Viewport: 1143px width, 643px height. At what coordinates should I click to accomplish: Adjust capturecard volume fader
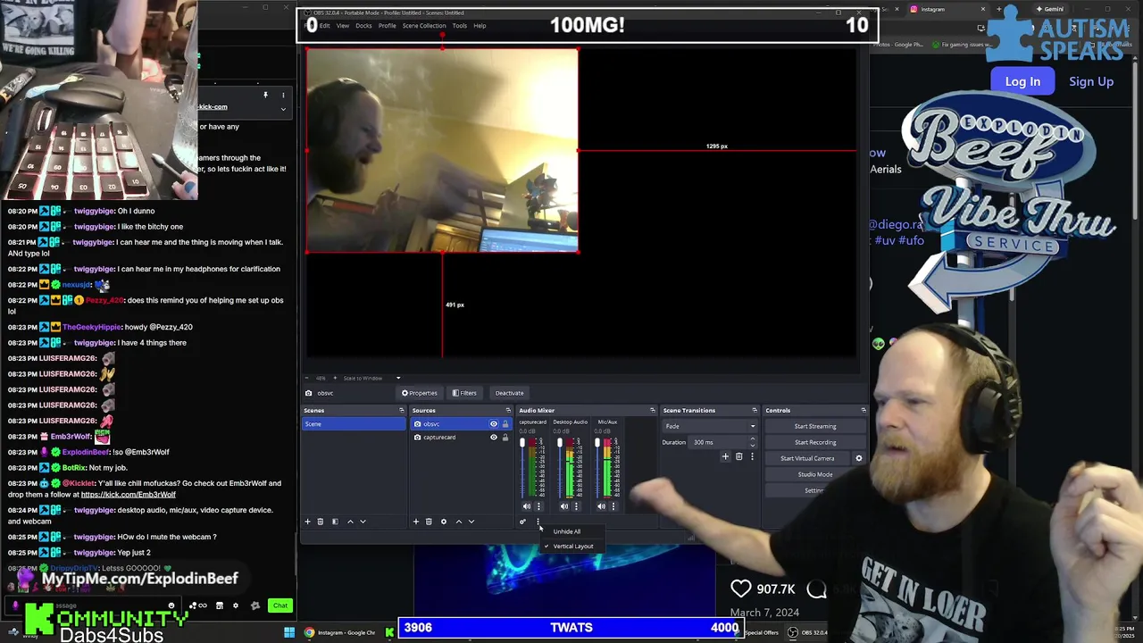point(522,443)
